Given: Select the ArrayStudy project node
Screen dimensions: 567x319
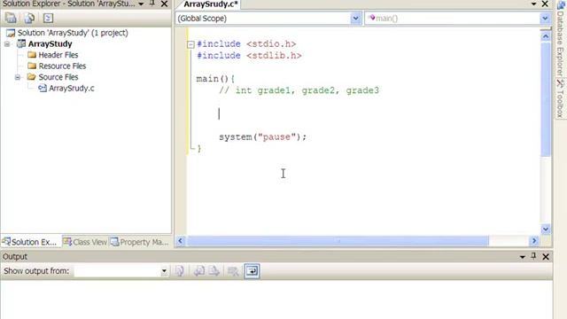Looking at the screenshot, I should 50,43.
